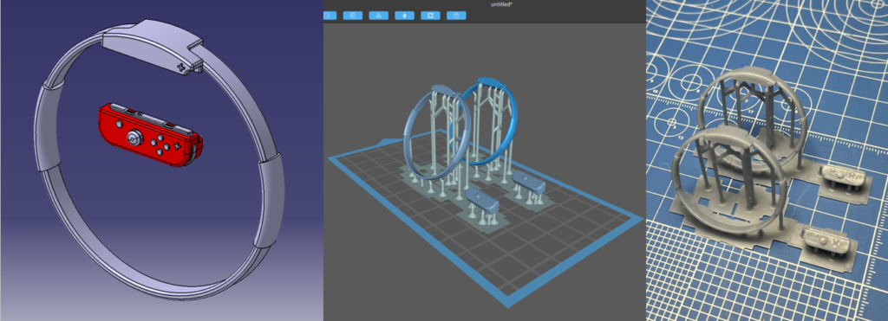888x321 pixels.
Task: Select the red Joy-Con in the CAD view
Action: tap(149, 136)
